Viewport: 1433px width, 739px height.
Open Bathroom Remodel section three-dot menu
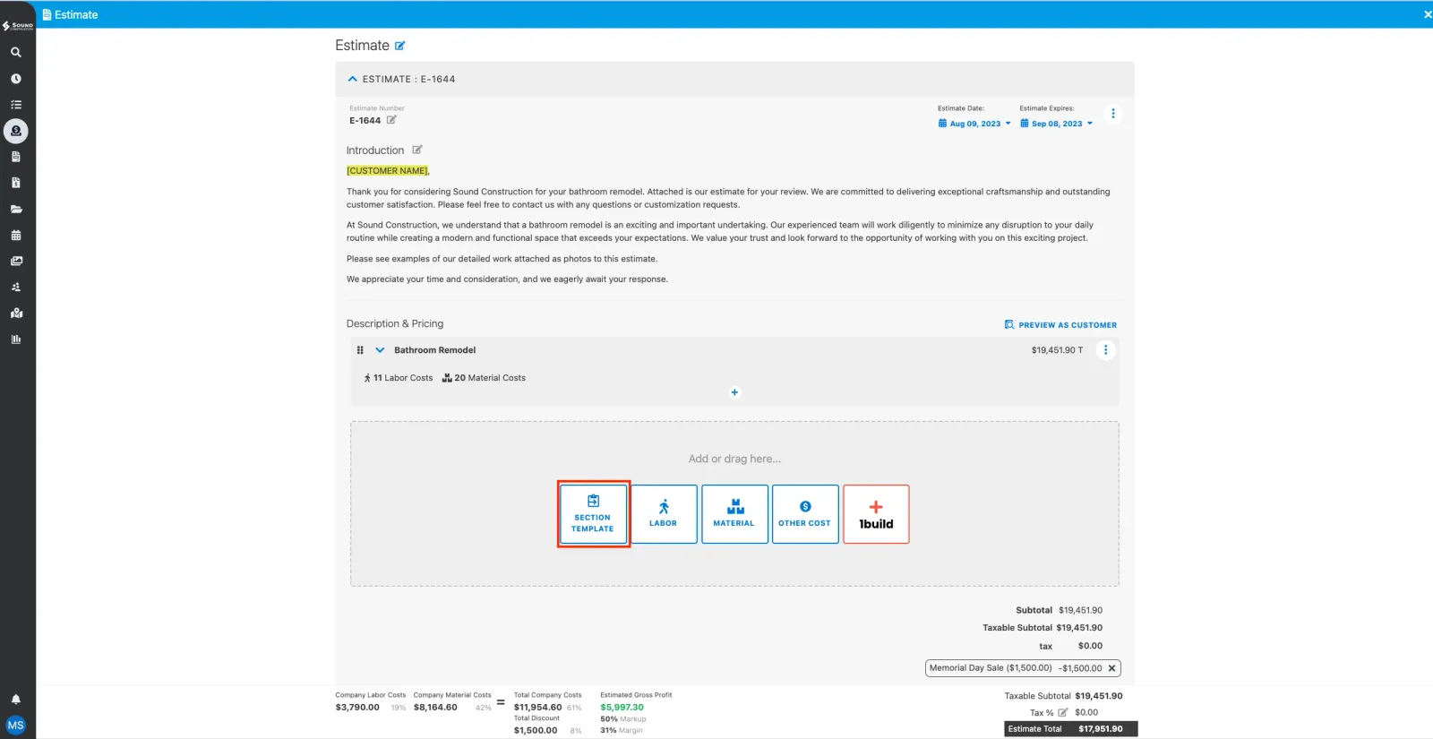pyautogui.click(x=1105, y=350)
